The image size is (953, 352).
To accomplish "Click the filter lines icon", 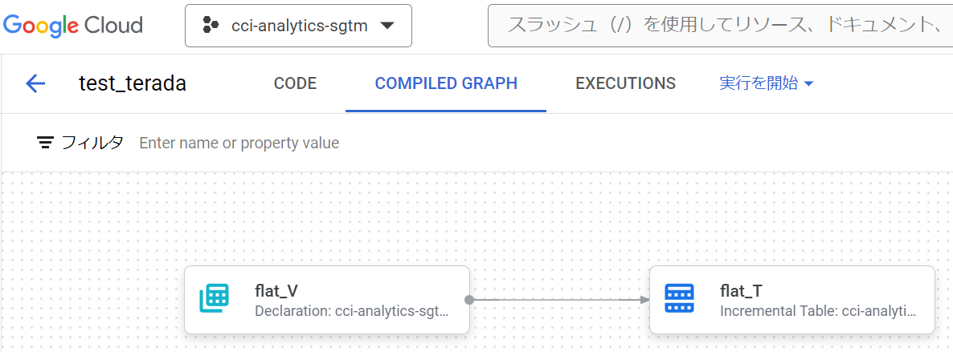I will pos(46,143).
